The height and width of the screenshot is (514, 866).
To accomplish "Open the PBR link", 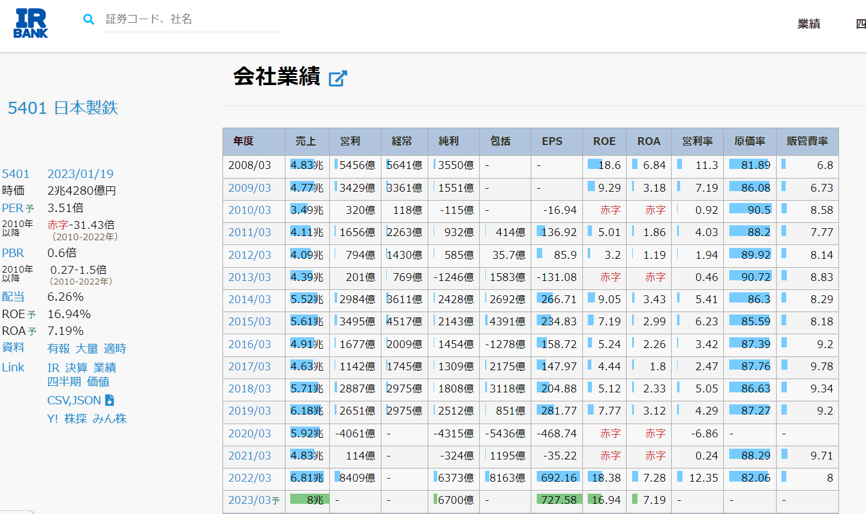I will pos(13,253).
